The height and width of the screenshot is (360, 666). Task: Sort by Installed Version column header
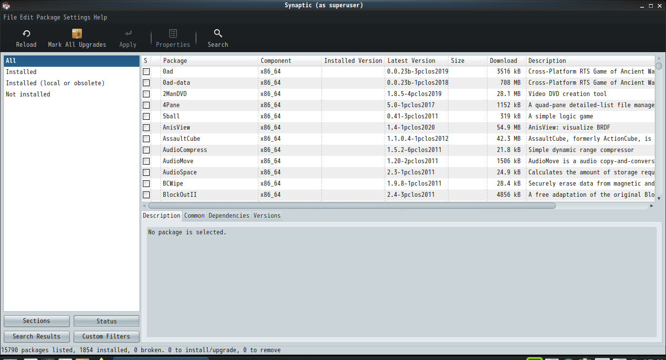[x=353, y=61]
